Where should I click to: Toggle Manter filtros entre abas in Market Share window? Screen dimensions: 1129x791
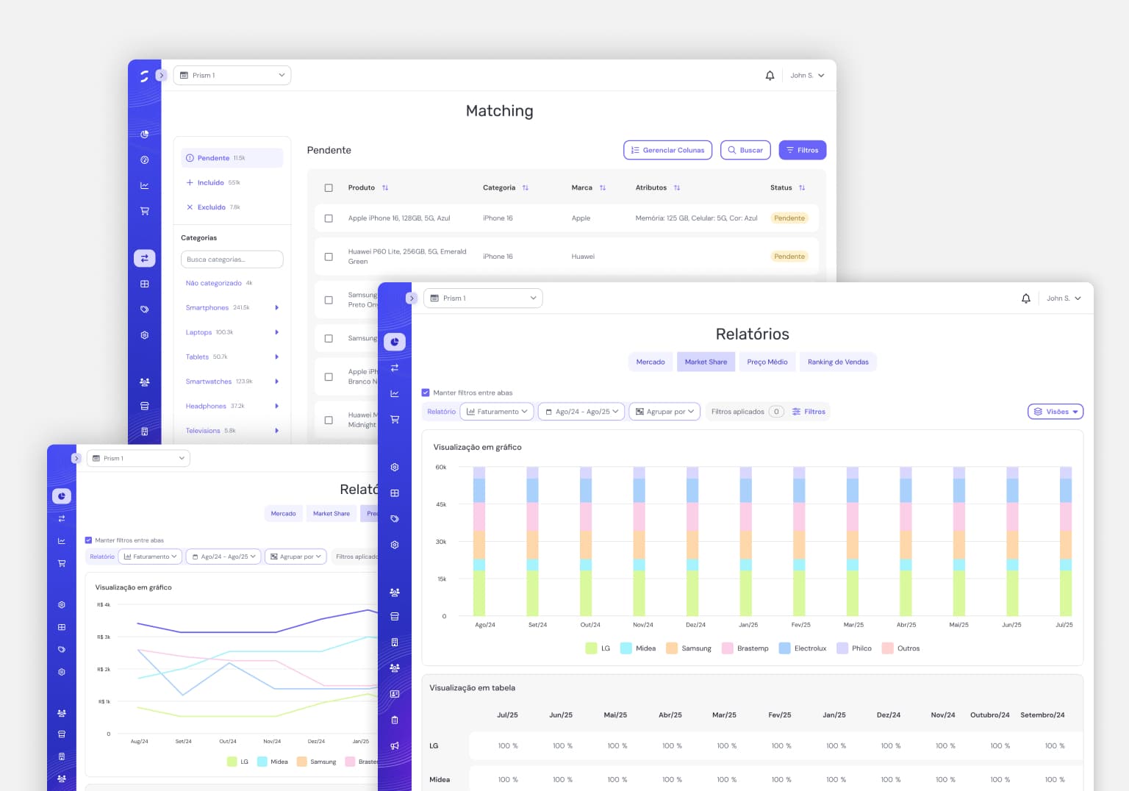pos(426,393)
